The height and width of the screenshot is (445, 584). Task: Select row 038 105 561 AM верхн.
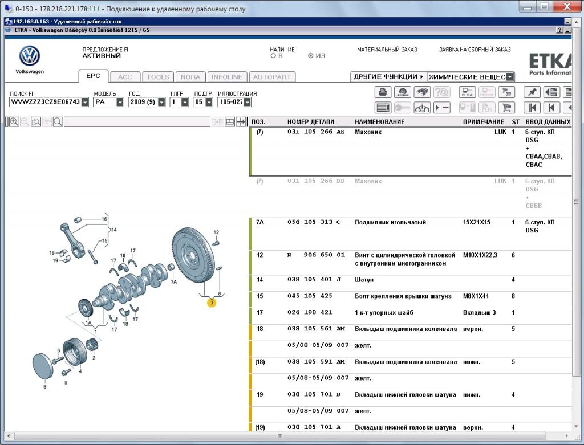[x=410, y=332]
